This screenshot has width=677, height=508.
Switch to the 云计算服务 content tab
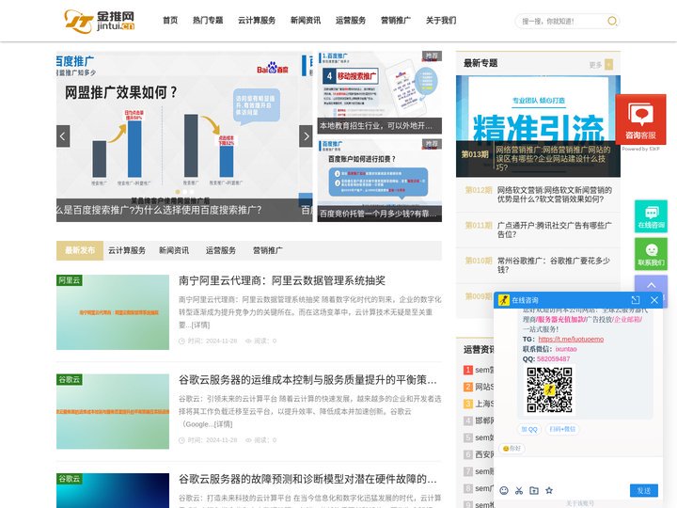tap(127, 250)
